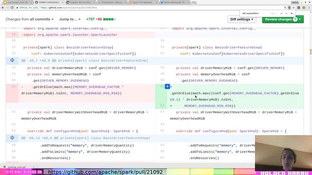
Task: Click 'driverMemoryWithOverheadMiB' on right line 53
Action: coord(228,112)
